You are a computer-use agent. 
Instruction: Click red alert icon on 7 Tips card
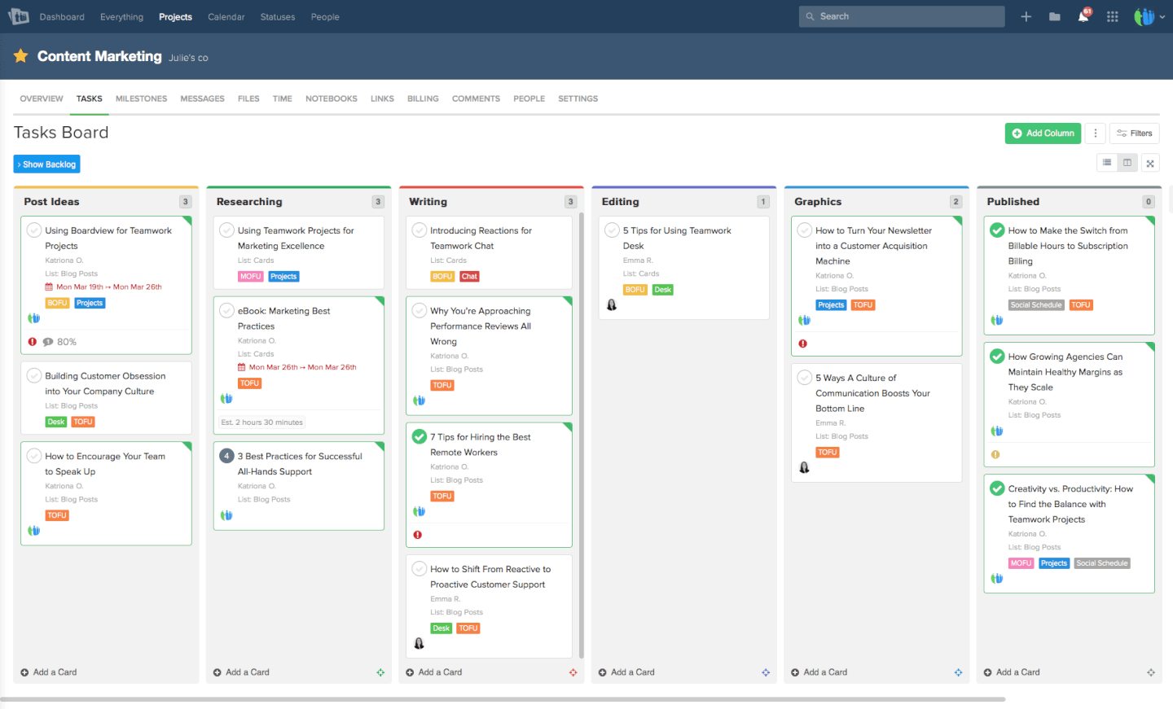[418, 535]
